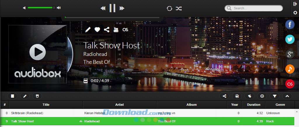Seek along the track progress bar
This screenshot has width=299, height=127.
[x=112, y=17]
